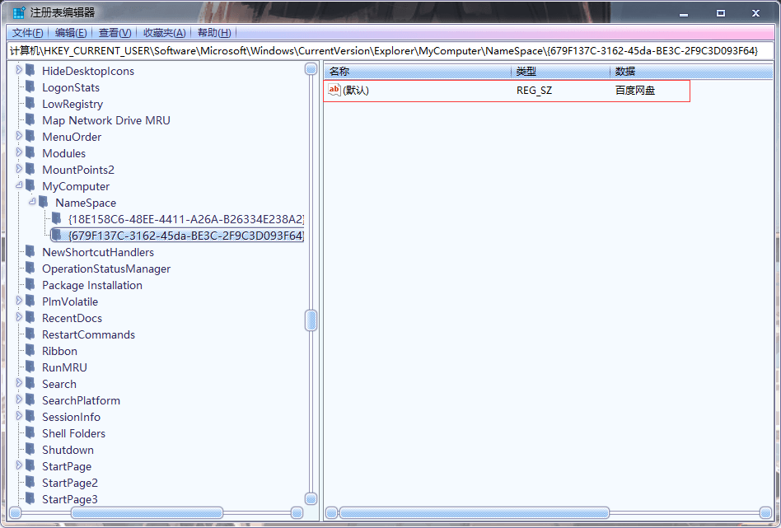This screenshot has height=528, width=781.
Task: Click the folder icon beside OperationStatusManager
Action: pyautogui.click(x=30, y=268)
